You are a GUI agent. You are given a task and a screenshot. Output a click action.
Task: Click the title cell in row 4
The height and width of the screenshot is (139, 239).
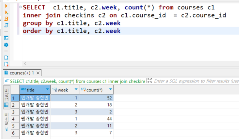tap(35, 119)
